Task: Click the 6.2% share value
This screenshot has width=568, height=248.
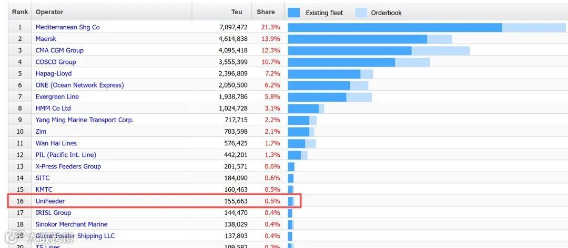Action: (x=272, y=85)
